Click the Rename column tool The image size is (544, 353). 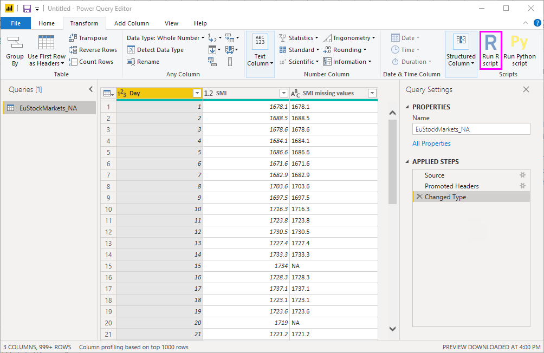tap(143, 62)
